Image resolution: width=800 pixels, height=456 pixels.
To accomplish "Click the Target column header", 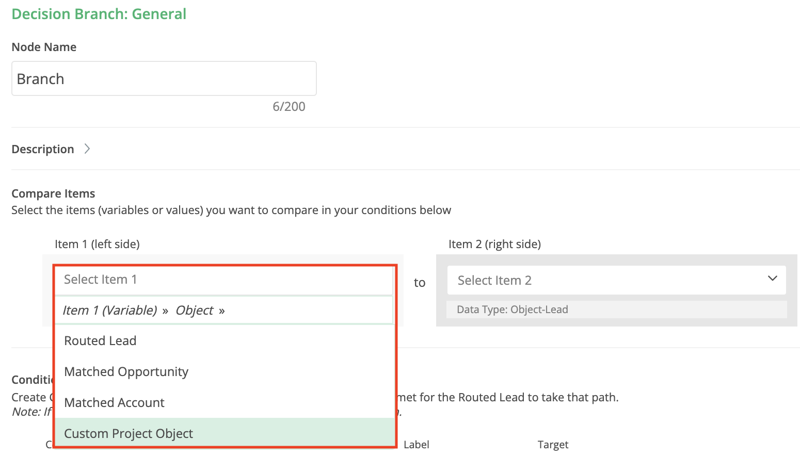I will pyautogui.click(x=553, y=445).
